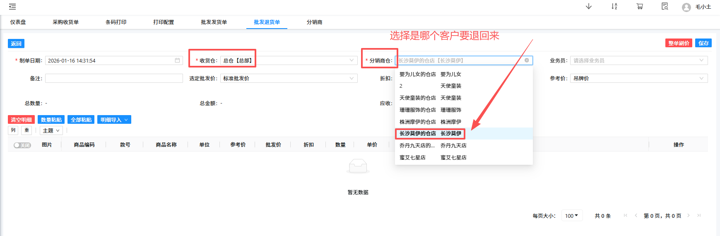Go to last page pagination icon
The width and height of the screenshot is (720, 236).
coord(699,215)
